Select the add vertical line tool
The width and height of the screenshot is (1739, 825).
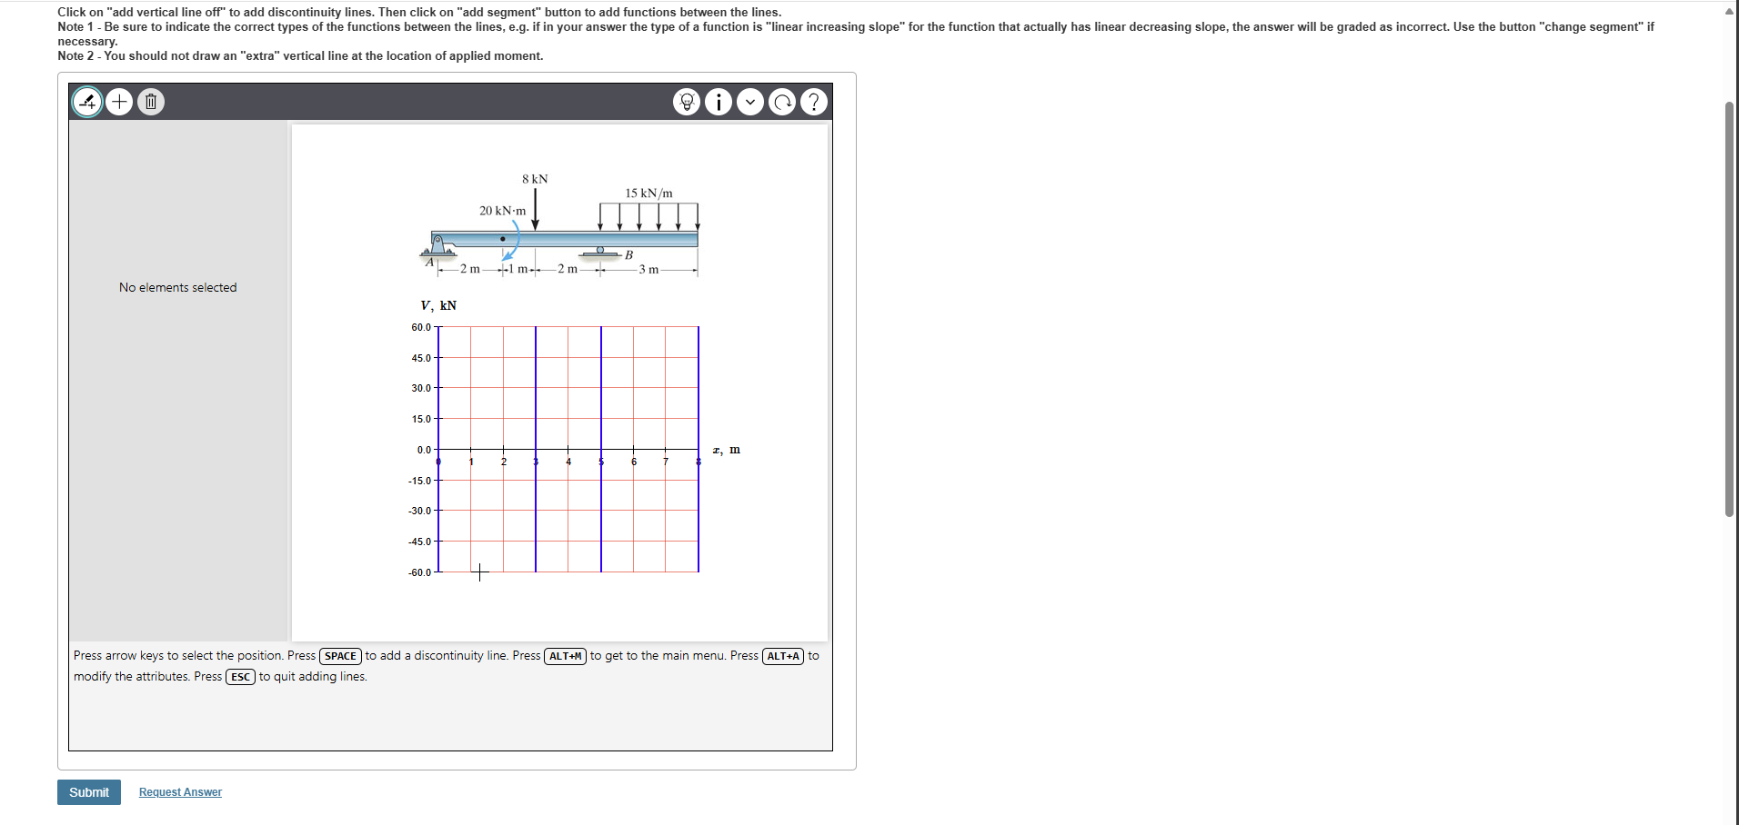point(86,102)
